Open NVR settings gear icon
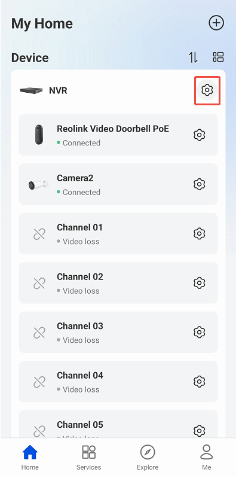 click(207, 90)
